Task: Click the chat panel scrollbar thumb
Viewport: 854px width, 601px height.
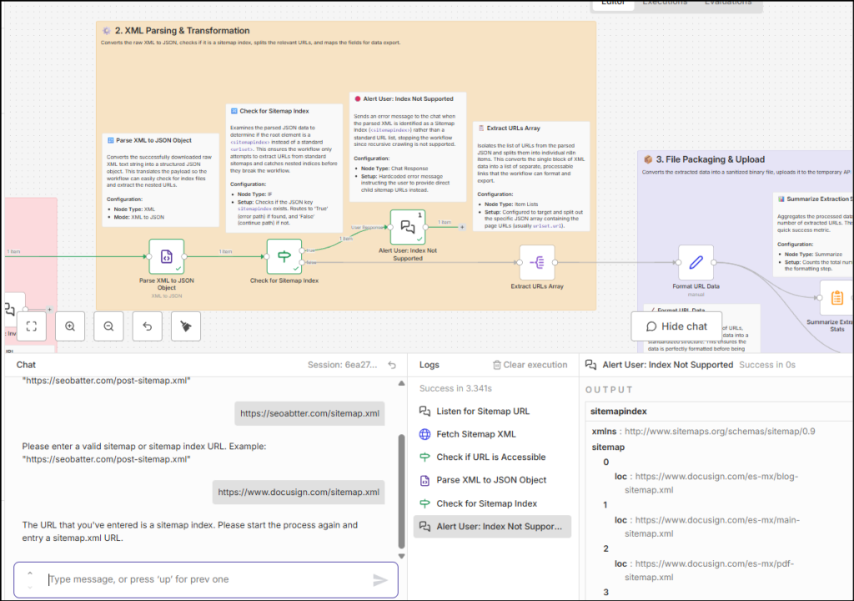Action: (401, 491)
